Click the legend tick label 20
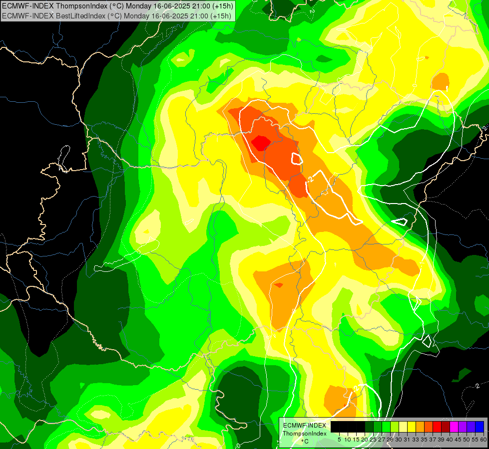The image size is (489, 449). click(365, 440)
